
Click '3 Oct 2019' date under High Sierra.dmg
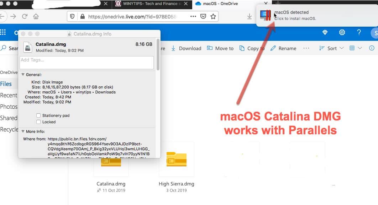pyautogui.click(x=177, y=190)
